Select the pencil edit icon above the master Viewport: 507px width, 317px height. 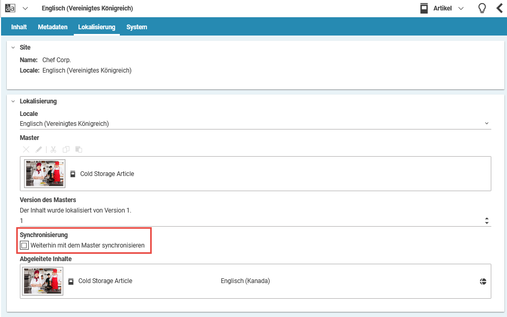(x=38, y=149)
